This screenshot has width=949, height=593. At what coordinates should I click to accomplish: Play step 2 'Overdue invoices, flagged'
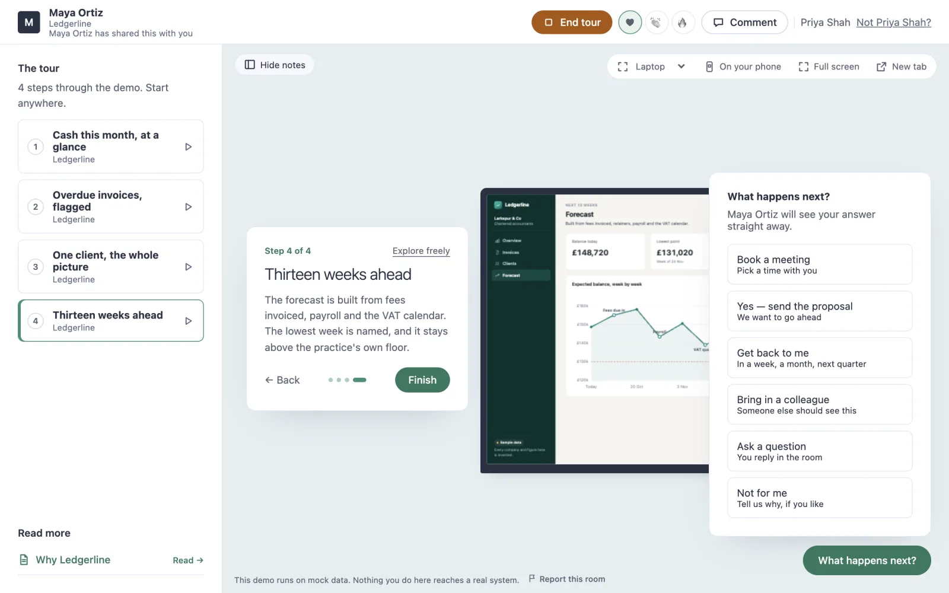point(189,207)
